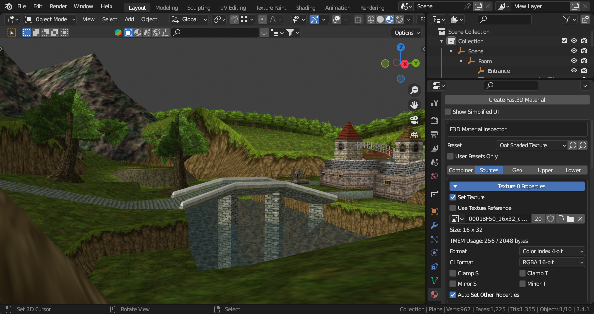The width and height of the screenshot is (594, 314).
Task: Open the Object Data Properties green triangle tab
Action: click(x=434, y=280)
